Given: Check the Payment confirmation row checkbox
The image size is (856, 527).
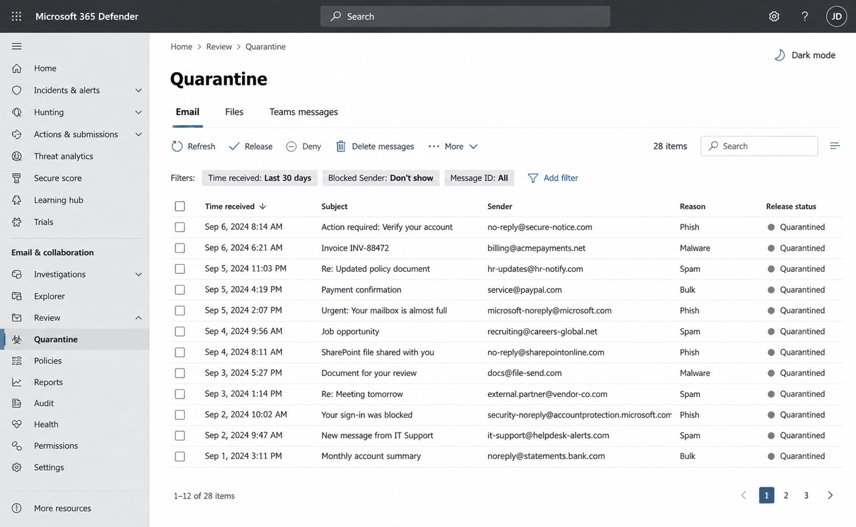Looking at the screenshot, I should tap(180, 290).
